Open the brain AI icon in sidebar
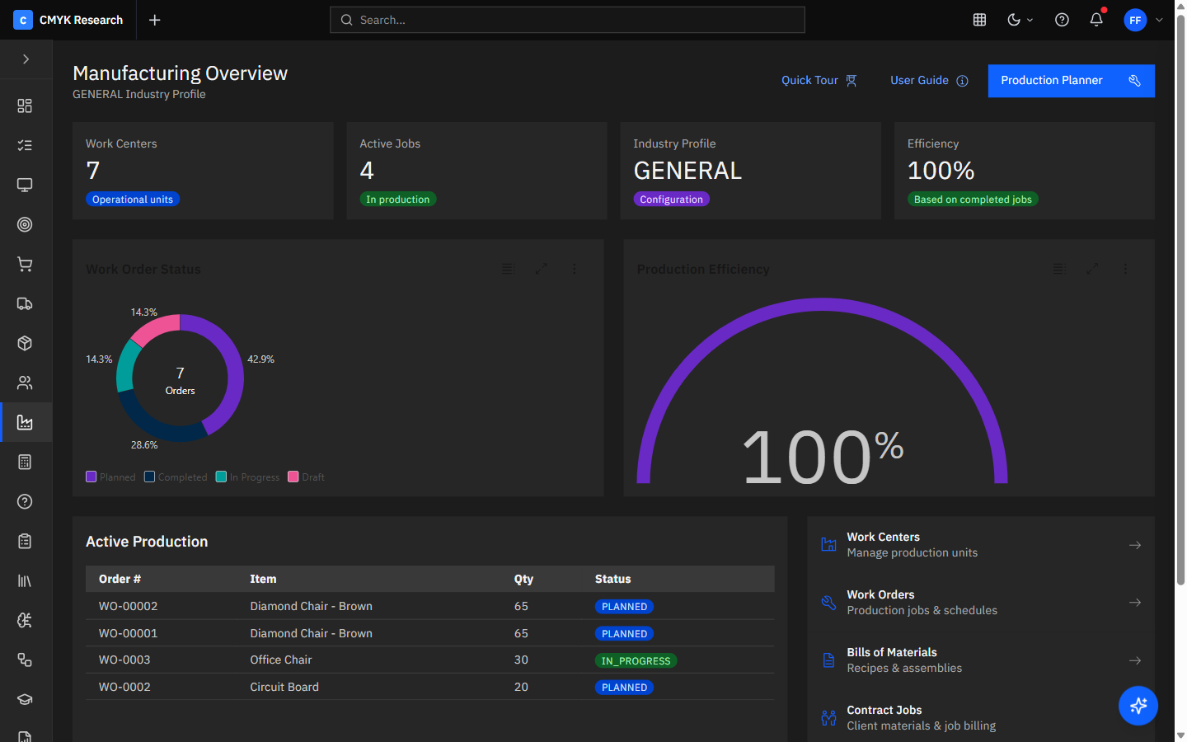Screen dimensions: 1187x742 (25, 620)
